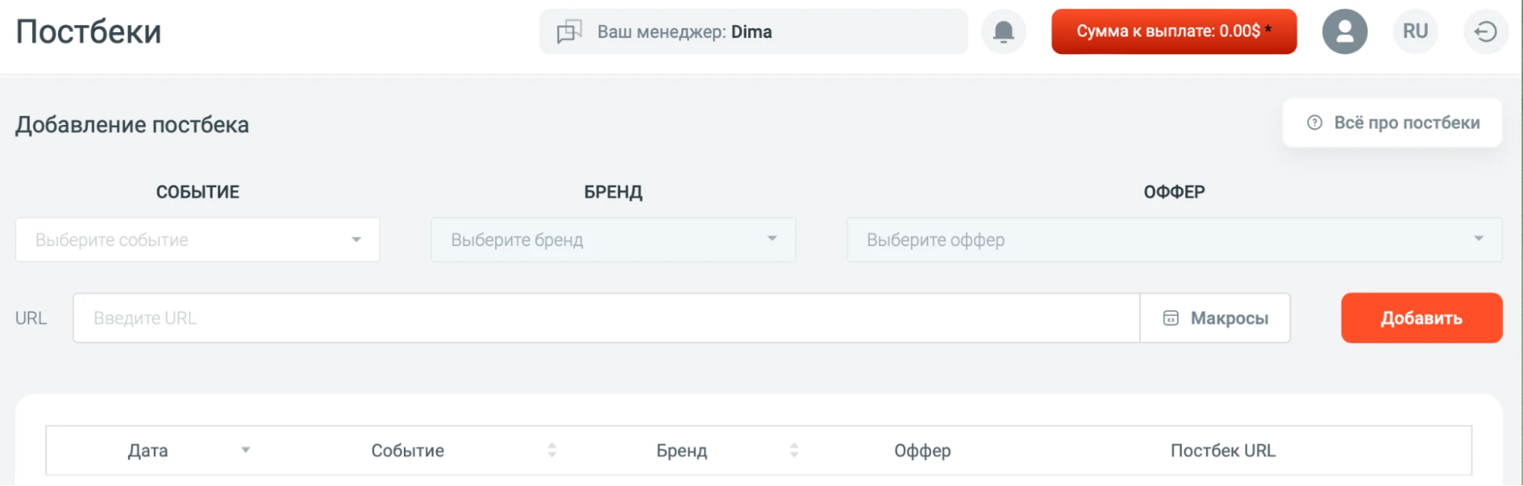Click the Добавление постбека heading
The width and height of the screenshot is (1523, 486).
133,125
